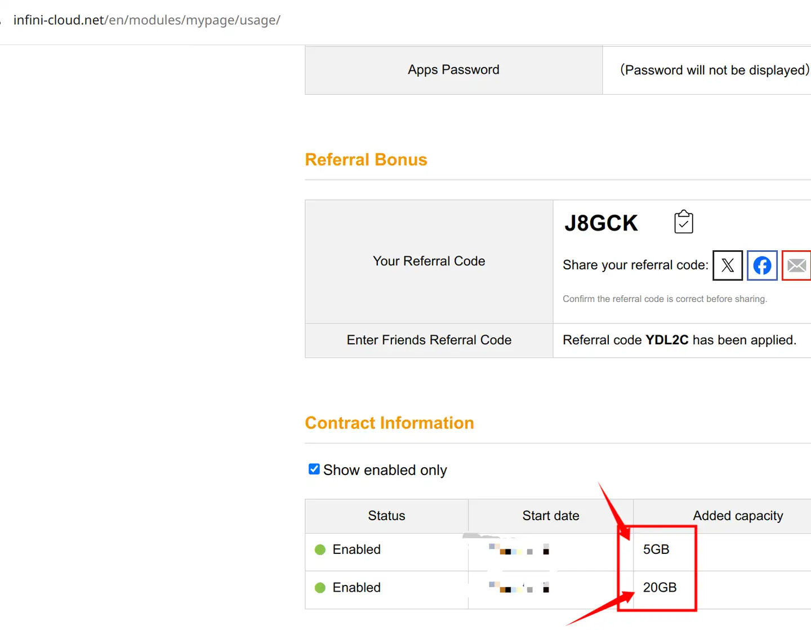The height and width of the screenshot is (630, 811).
Task: Click 'Password will not be displayed' text
Action: 714,70
